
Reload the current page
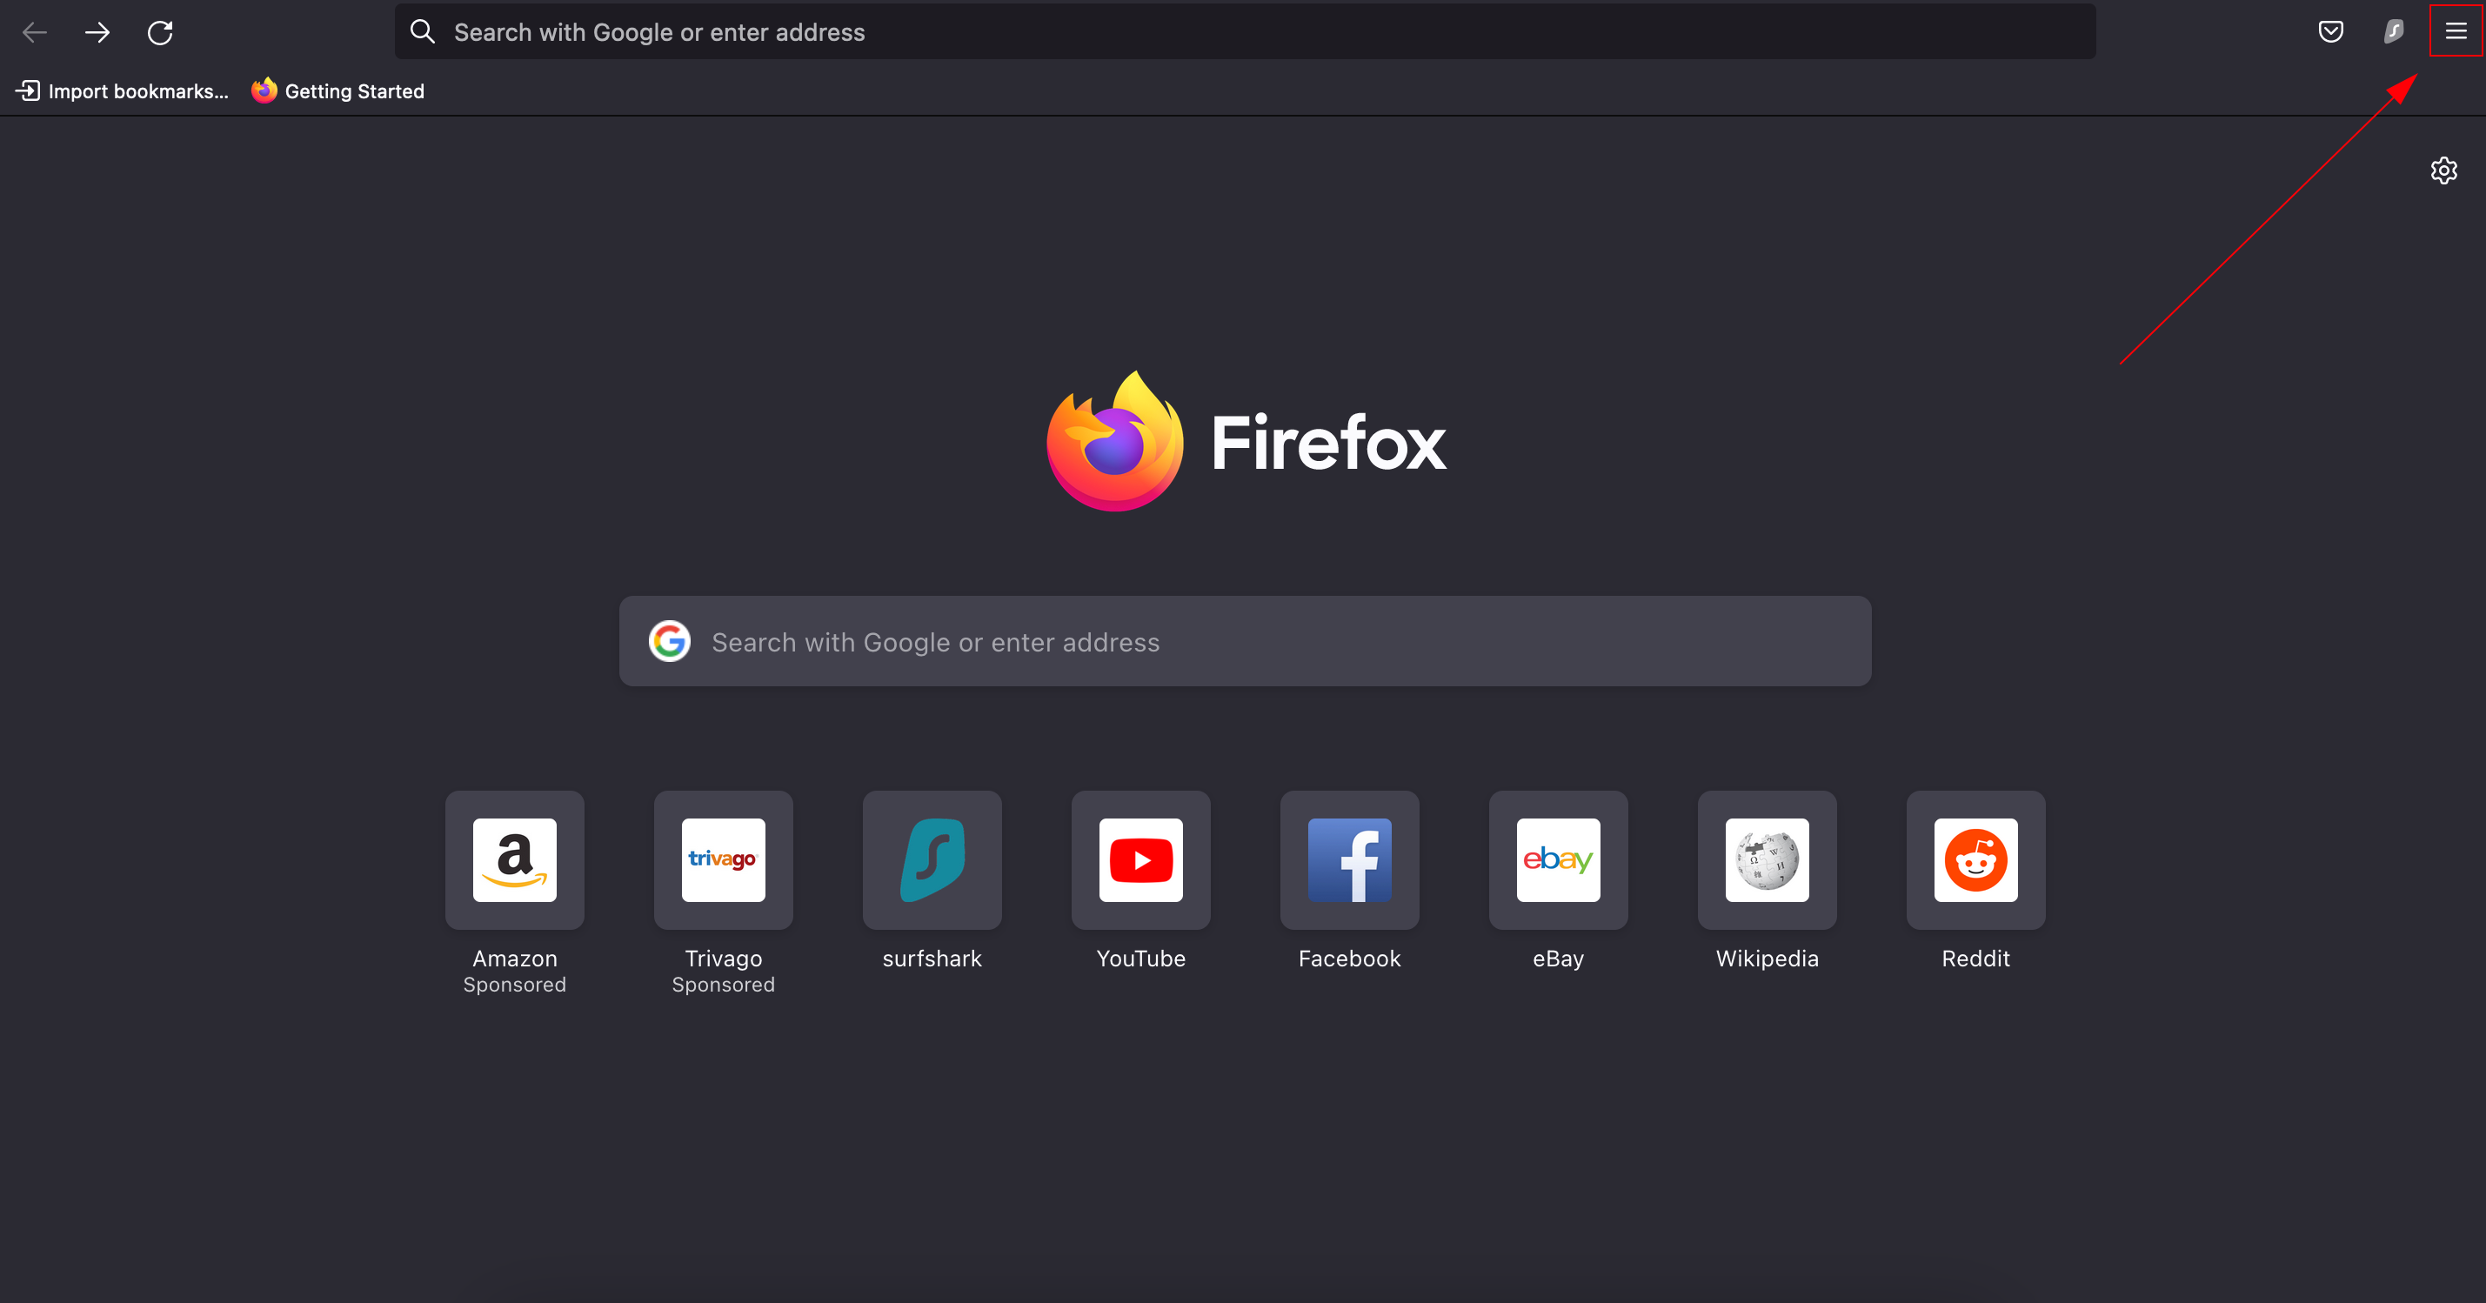160,33
